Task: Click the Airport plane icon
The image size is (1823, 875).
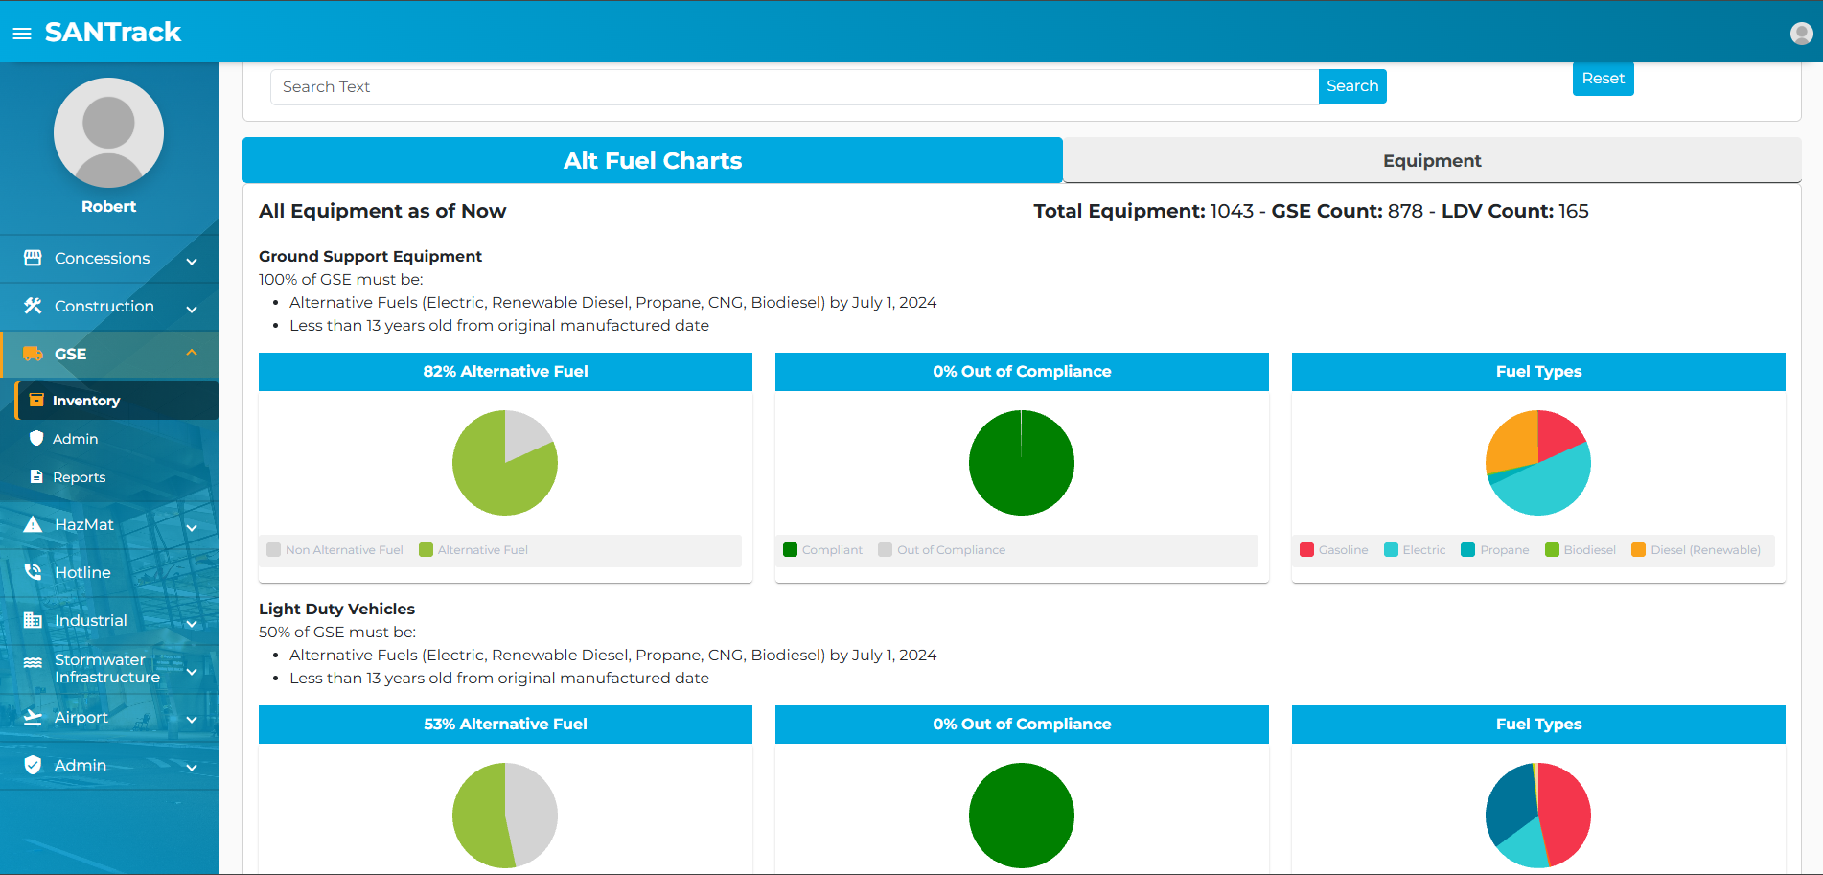Action: [33, 717]
